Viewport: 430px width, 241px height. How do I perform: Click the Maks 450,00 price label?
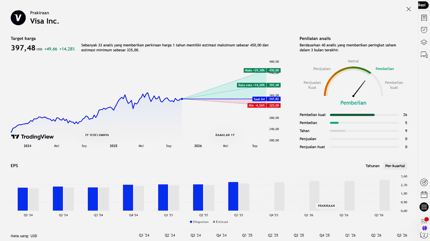tap(262, 70)
